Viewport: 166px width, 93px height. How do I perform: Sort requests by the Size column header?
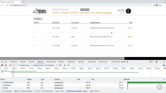pos(84,79)
